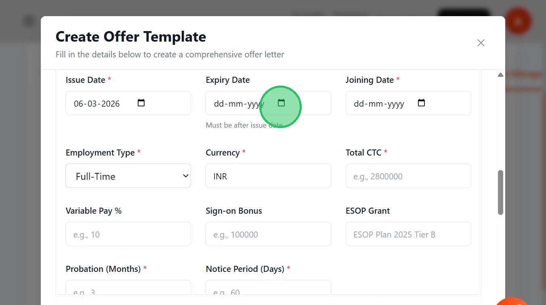The image size is (546, 305).
Task: Click the "Create Offer Template" heading
Action: [x=131, y=37]
